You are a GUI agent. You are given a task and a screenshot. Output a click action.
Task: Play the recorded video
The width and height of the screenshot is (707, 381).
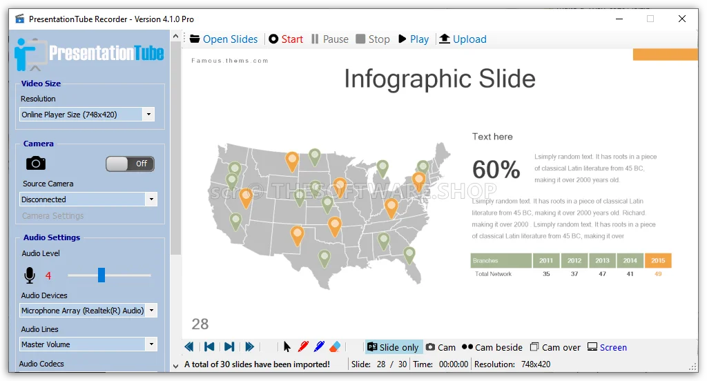coord(414,39)
